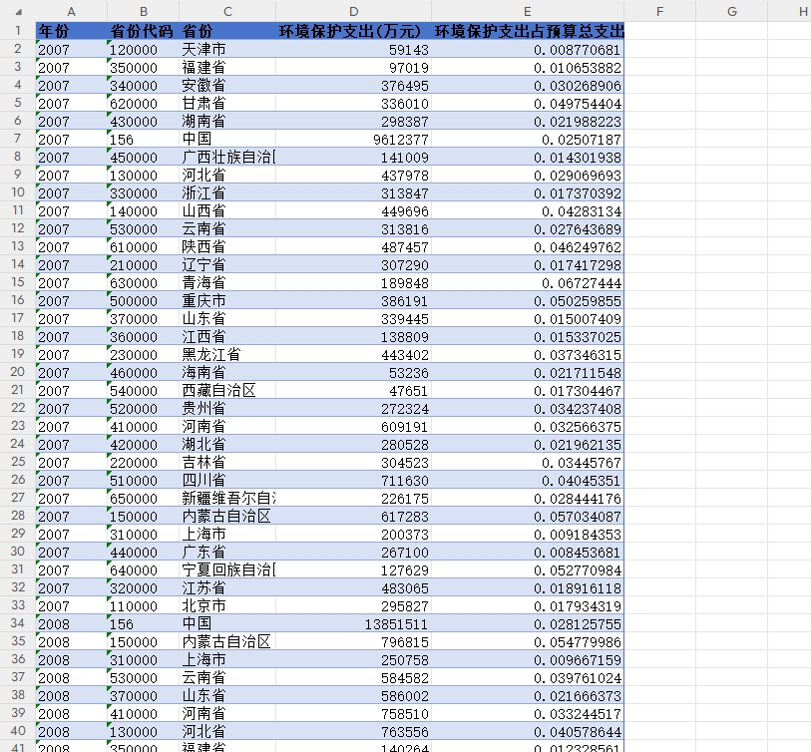
Task: Select cell with value 9612377
Action: point(353,139)
